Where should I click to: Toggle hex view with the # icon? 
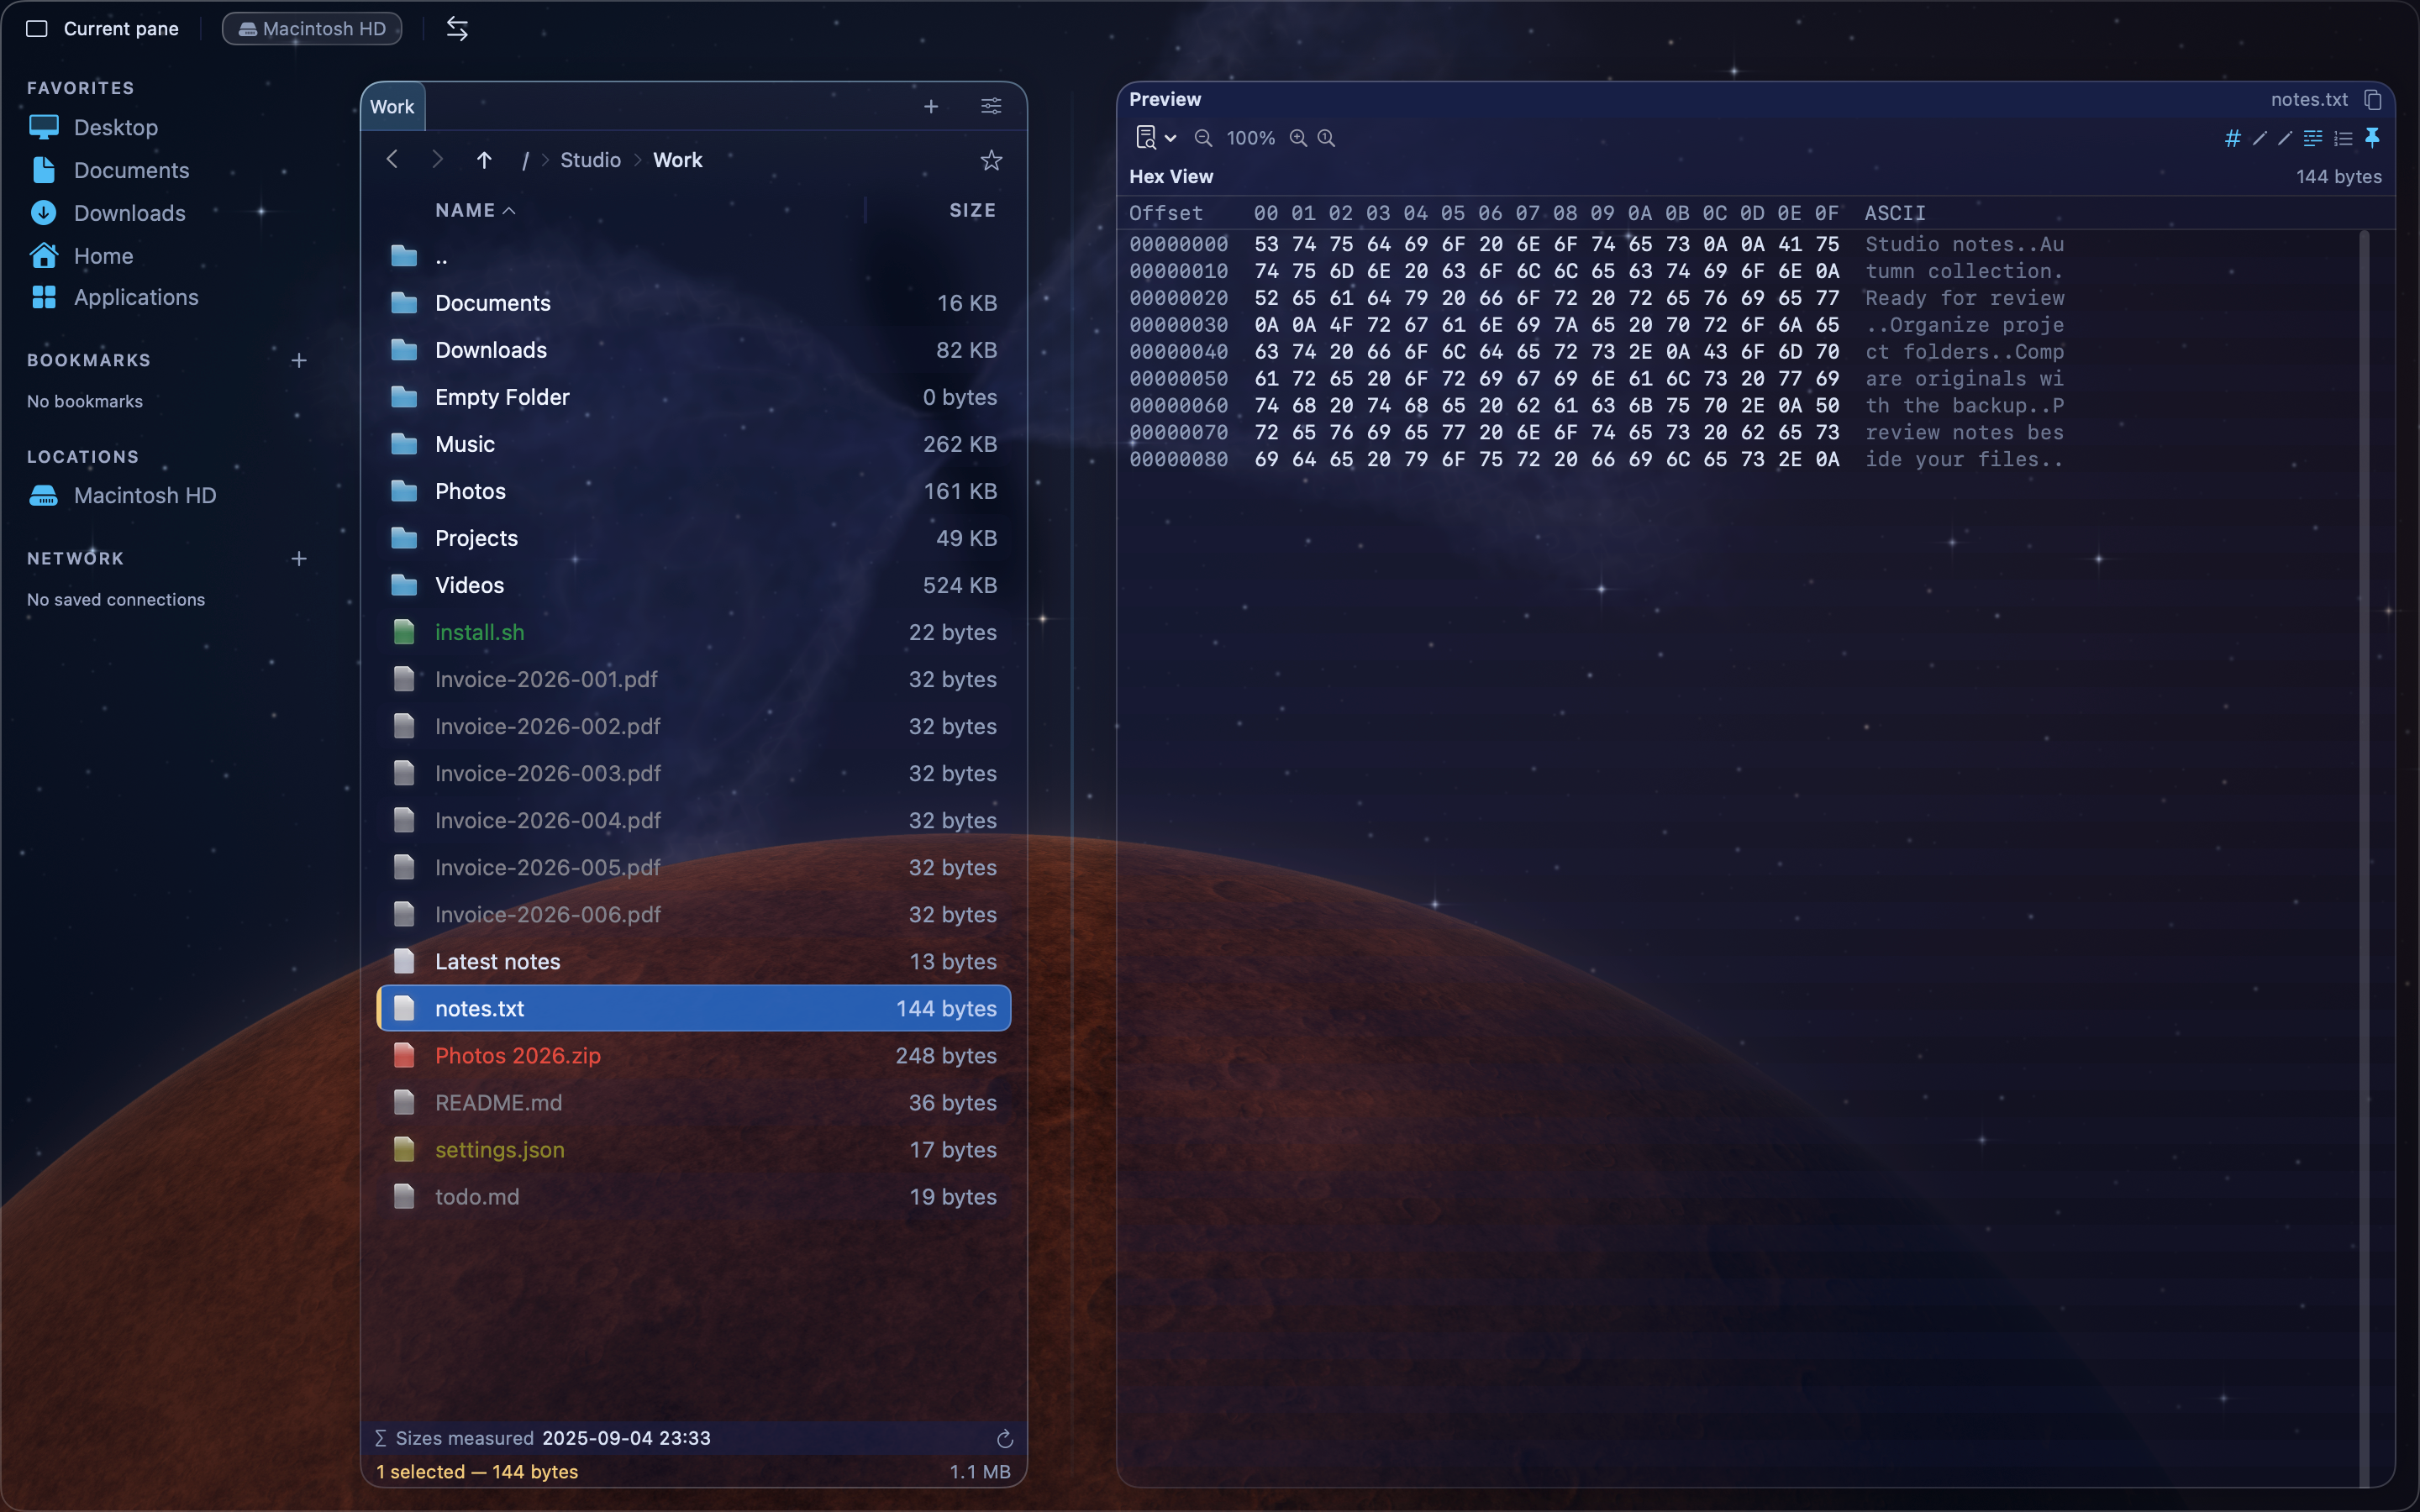[2232, 138]
